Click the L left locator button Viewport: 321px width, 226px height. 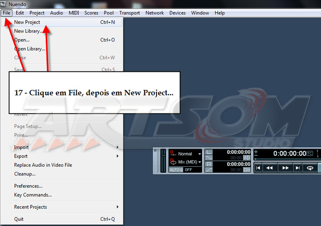coord(209,152)
